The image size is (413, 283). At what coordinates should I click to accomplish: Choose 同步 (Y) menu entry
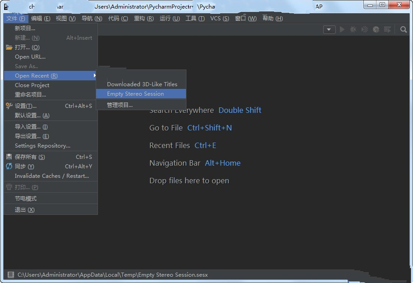51,166
